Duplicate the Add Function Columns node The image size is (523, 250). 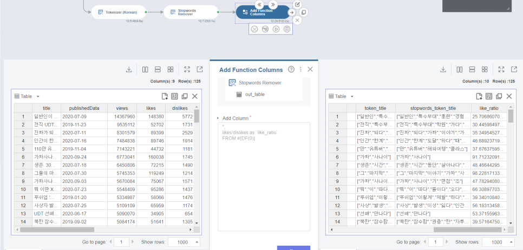click(x=304, y=12)
